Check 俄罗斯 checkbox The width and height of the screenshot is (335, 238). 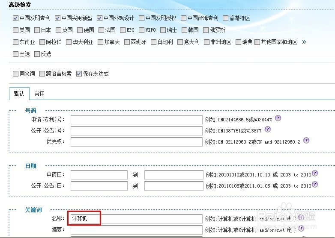click(x=206, y=30)
